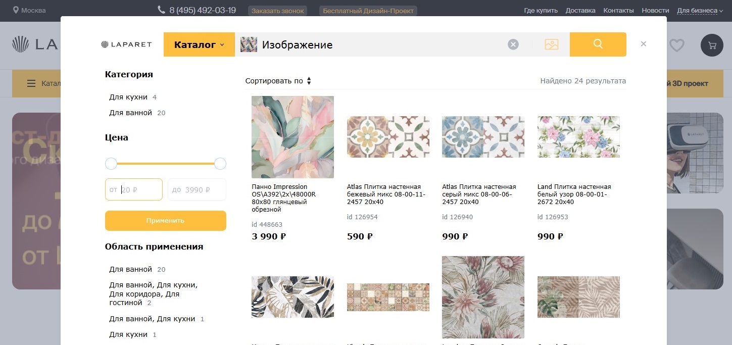
Task: Open the shopping cart icon
Action: pos(712,45)
